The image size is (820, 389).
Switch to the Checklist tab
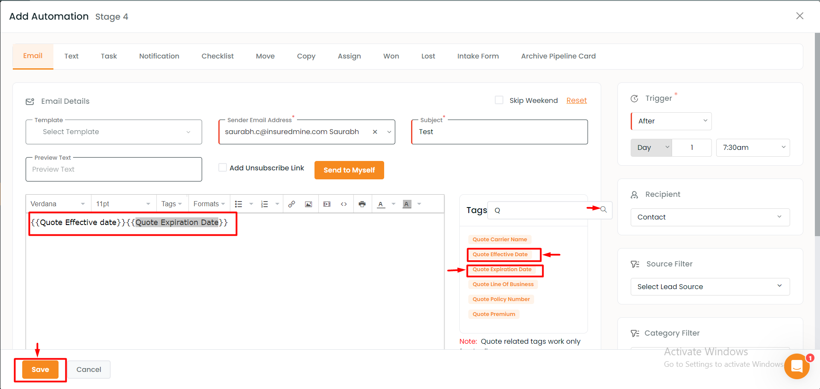coord(217,56)
